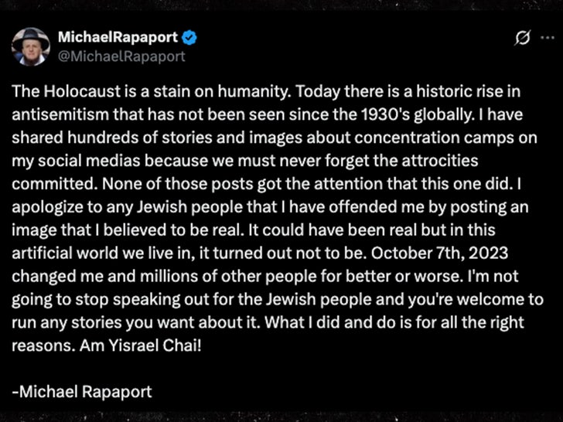Open the profile picture avatar
The image size is (563, 422).
(31, 46)
